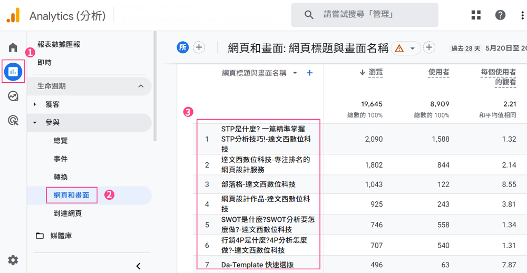Image resolution: width=527 pixels, height=273 pixels.
Task: Select 報表數據匯報 in navigation
Action: pos(58,44)
